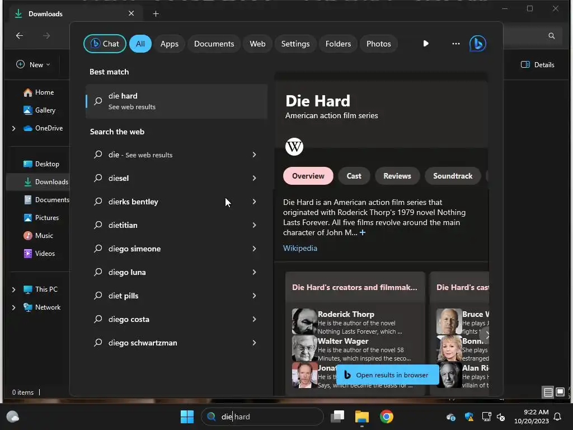Open Gallery in navigation pane

point(39,110)
